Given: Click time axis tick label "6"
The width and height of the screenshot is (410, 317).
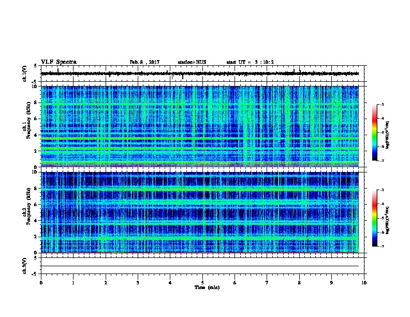Looking at the screenshot, I should point(235,283).
